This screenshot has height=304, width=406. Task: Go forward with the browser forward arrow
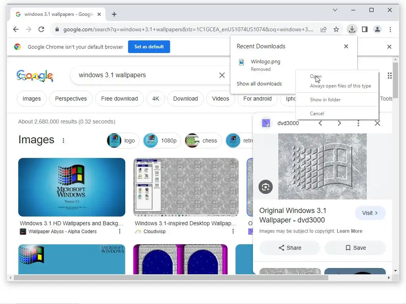click(x=29, y=29)
